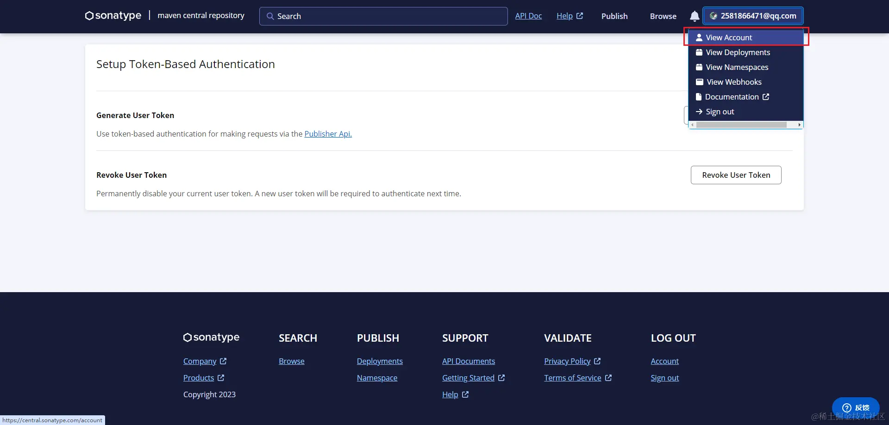
Task: Click external-link icon next to Getting Started
Action: point(501,378)
